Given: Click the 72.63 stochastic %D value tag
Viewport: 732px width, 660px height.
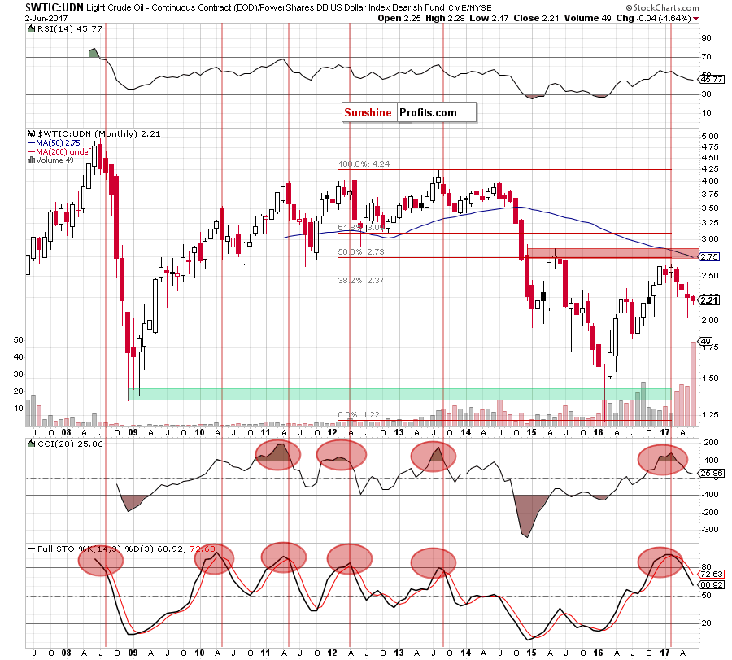Looking at the screenshot, I should (711, 574).
